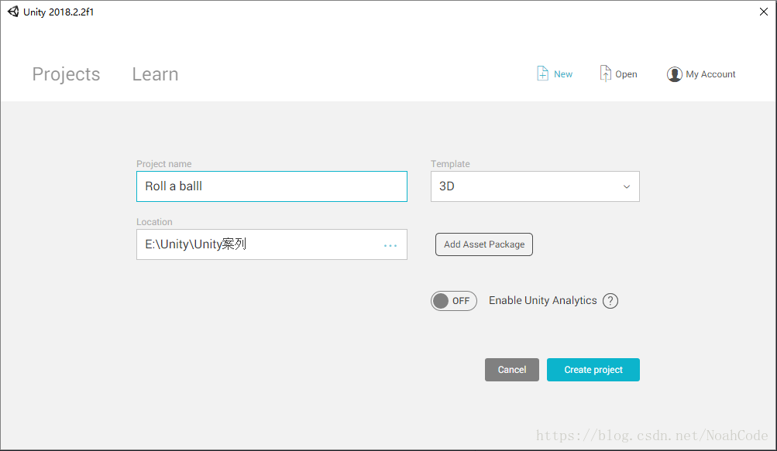This screenshot has width=777, height=451.
Task: Click the New project document icon
Action: pos(542,73)
